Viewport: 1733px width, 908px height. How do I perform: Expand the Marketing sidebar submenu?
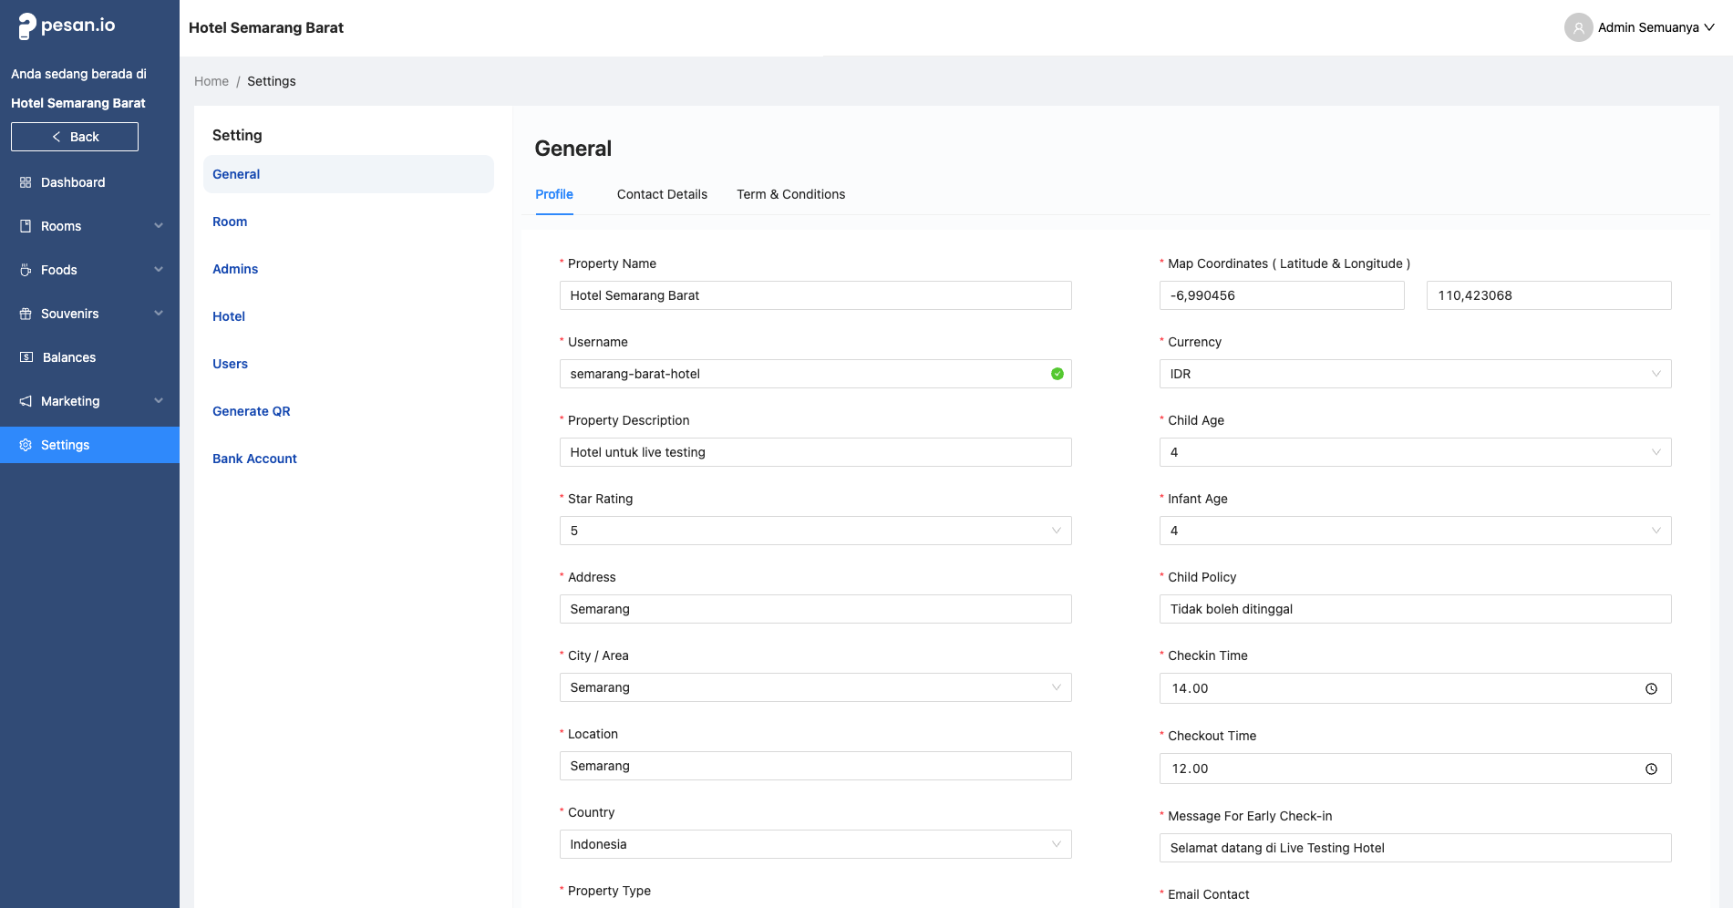89,401
